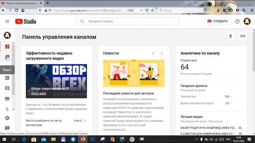The height and width of the screenshot is (143, 255).
Task: Open the Обзор оперативников video thumbnail
Action: [56, 81]
